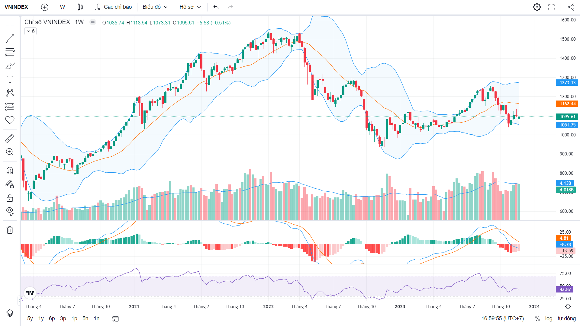The image size is (580, 326).
Task: Choose the brush drawing tool
Action: [x=10, y=66]
